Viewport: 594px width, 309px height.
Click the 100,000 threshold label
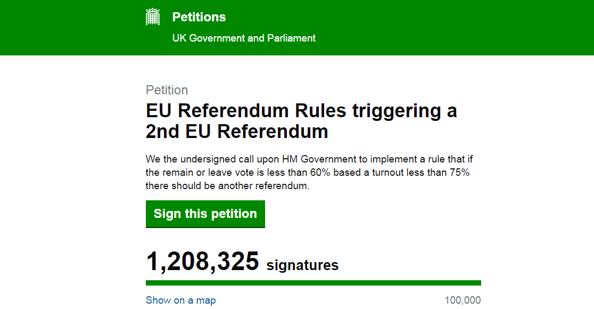tap(463, 300)
